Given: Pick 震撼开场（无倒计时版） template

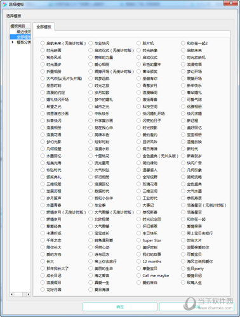Looking at the screenshot, I should click(x=91, y=72).
